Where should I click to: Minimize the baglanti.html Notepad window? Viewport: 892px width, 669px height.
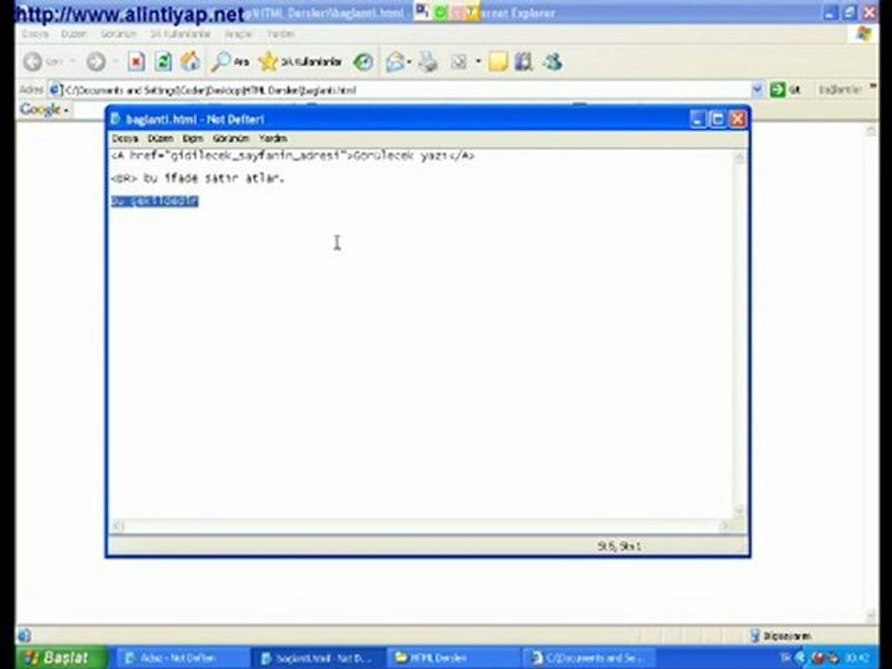coord(698,119)
